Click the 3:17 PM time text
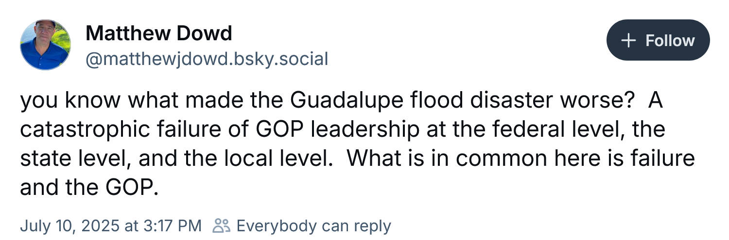Image resolution: width=729 pixels, height=240 pixels. click(x=173, y=225)
